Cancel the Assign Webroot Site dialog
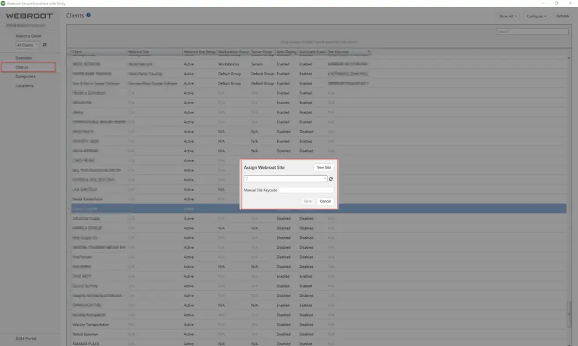 click(x=325, y=201)
